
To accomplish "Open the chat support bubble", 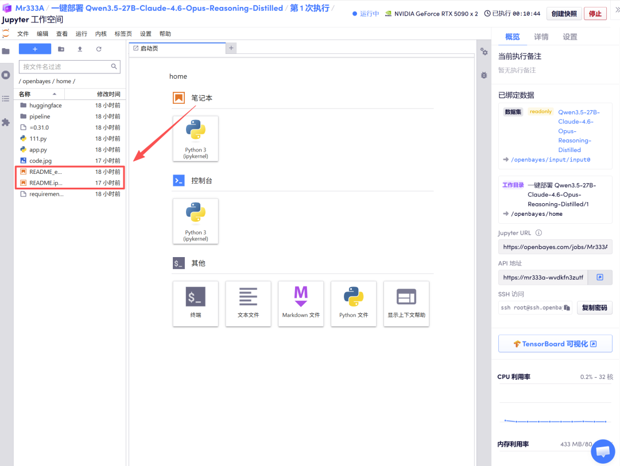I will pyautogui.click(x=603, y=451).
